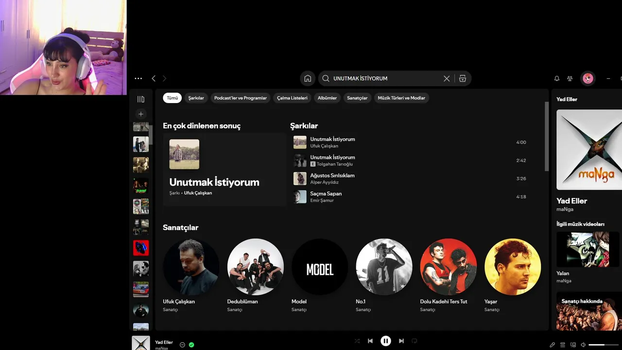The width and height of the screenshot is (622, 350).
Task: Click the Yad Eller now-playing cover thumbnail
Action: click(x=141, y=343)
